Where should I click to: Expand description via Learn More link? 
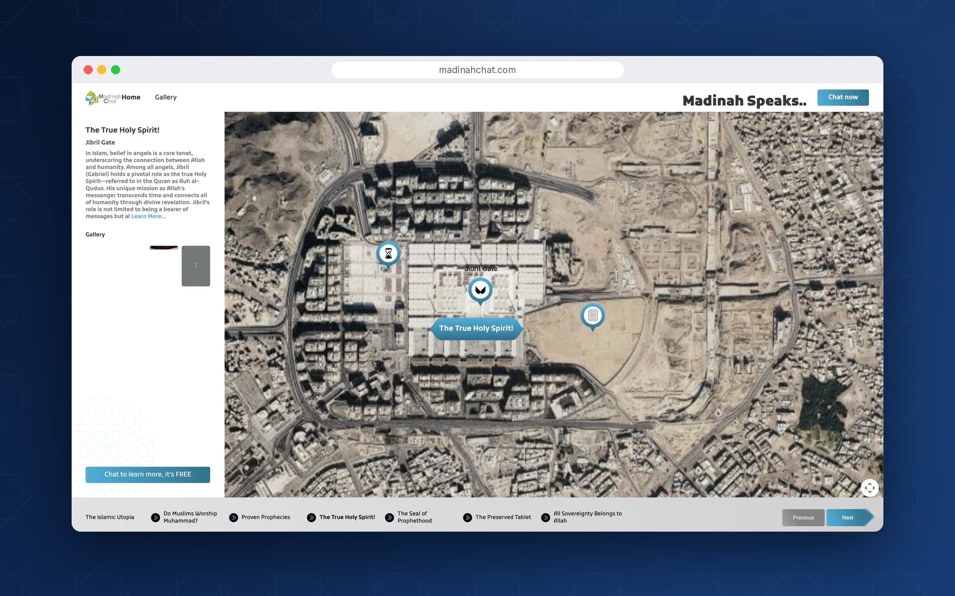(x=148, y=216)
